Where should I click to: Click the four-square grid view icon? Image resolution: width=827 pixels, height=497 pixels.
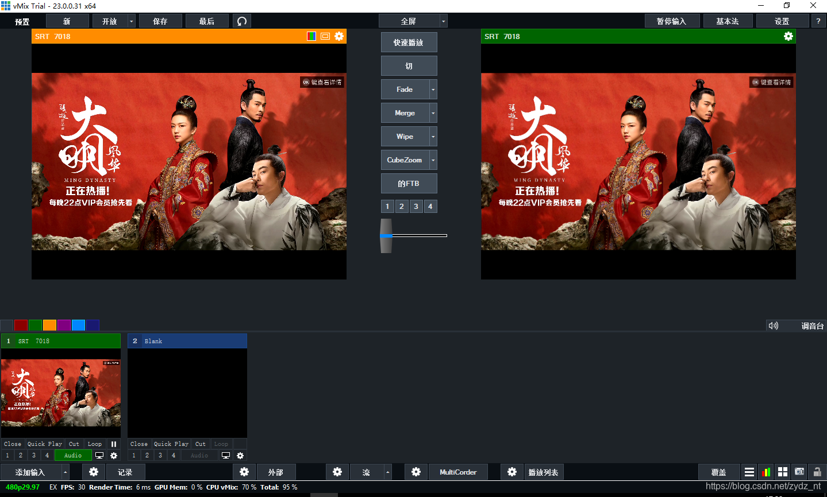783,472
